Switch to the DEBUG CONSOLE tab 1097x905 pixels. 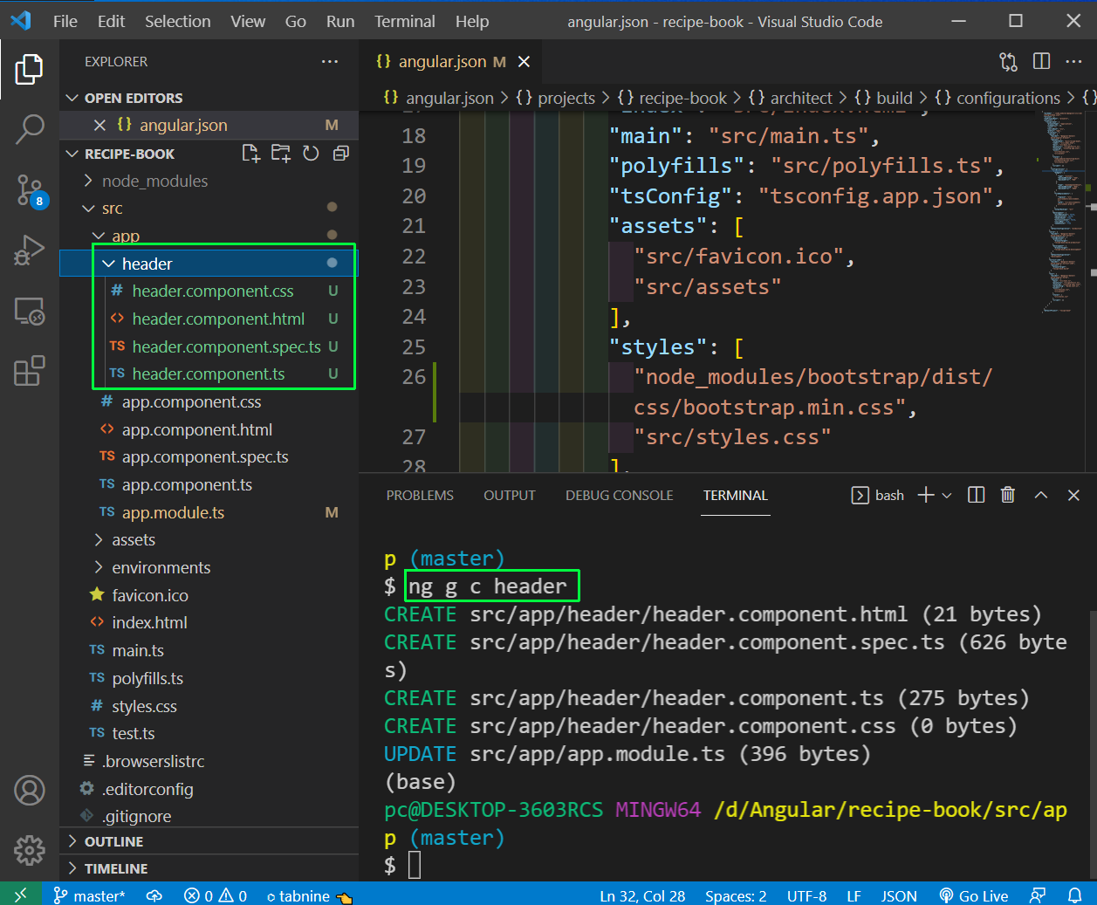coord(619,495)
